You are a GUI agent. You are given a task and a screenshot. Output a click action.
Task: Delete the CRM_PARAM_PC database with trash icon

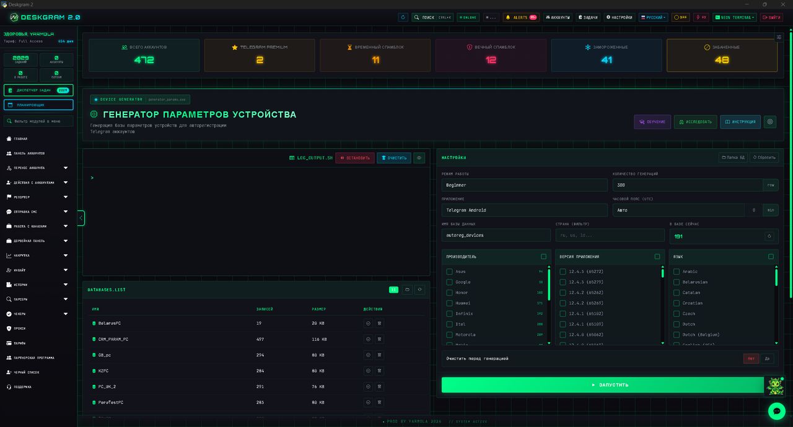[x=380, y=339]
